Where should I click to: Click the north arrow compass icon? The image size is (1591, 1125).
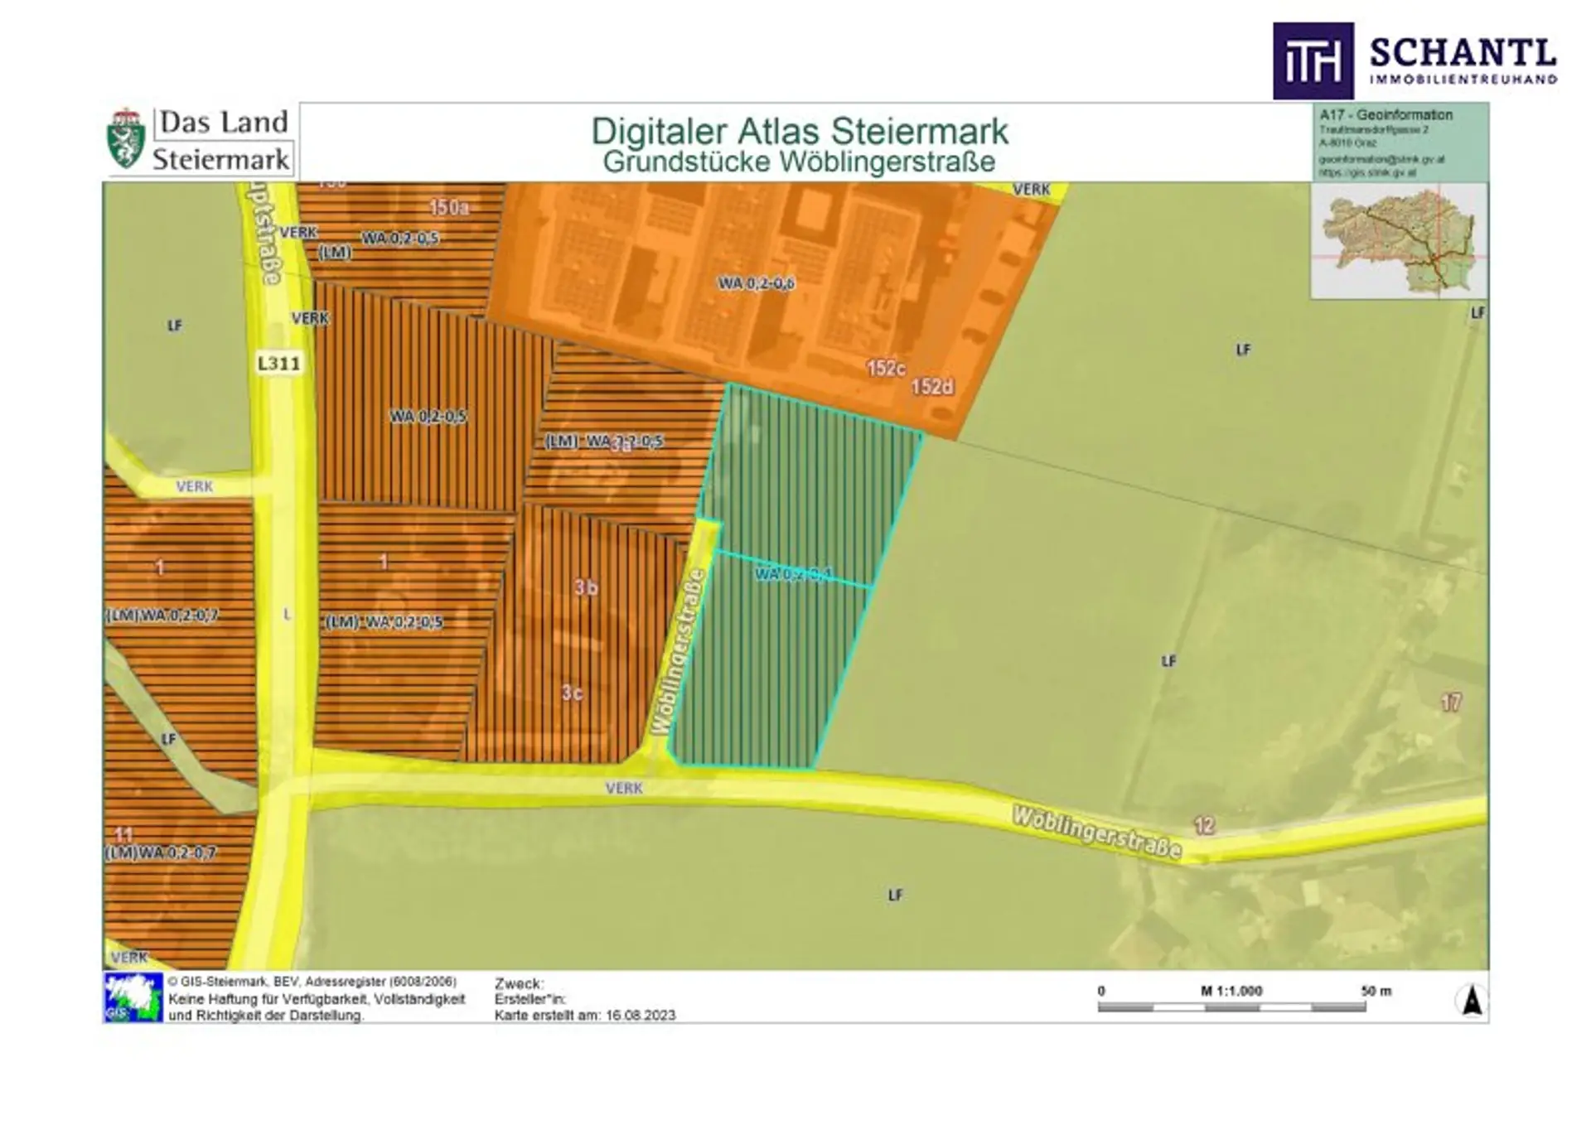coord(1471,1000)
